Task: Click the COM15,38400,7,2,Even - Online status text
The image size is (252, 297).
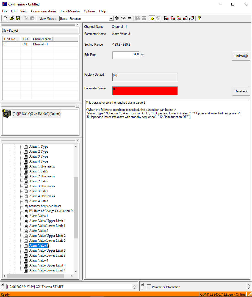Action: (223, 294)
